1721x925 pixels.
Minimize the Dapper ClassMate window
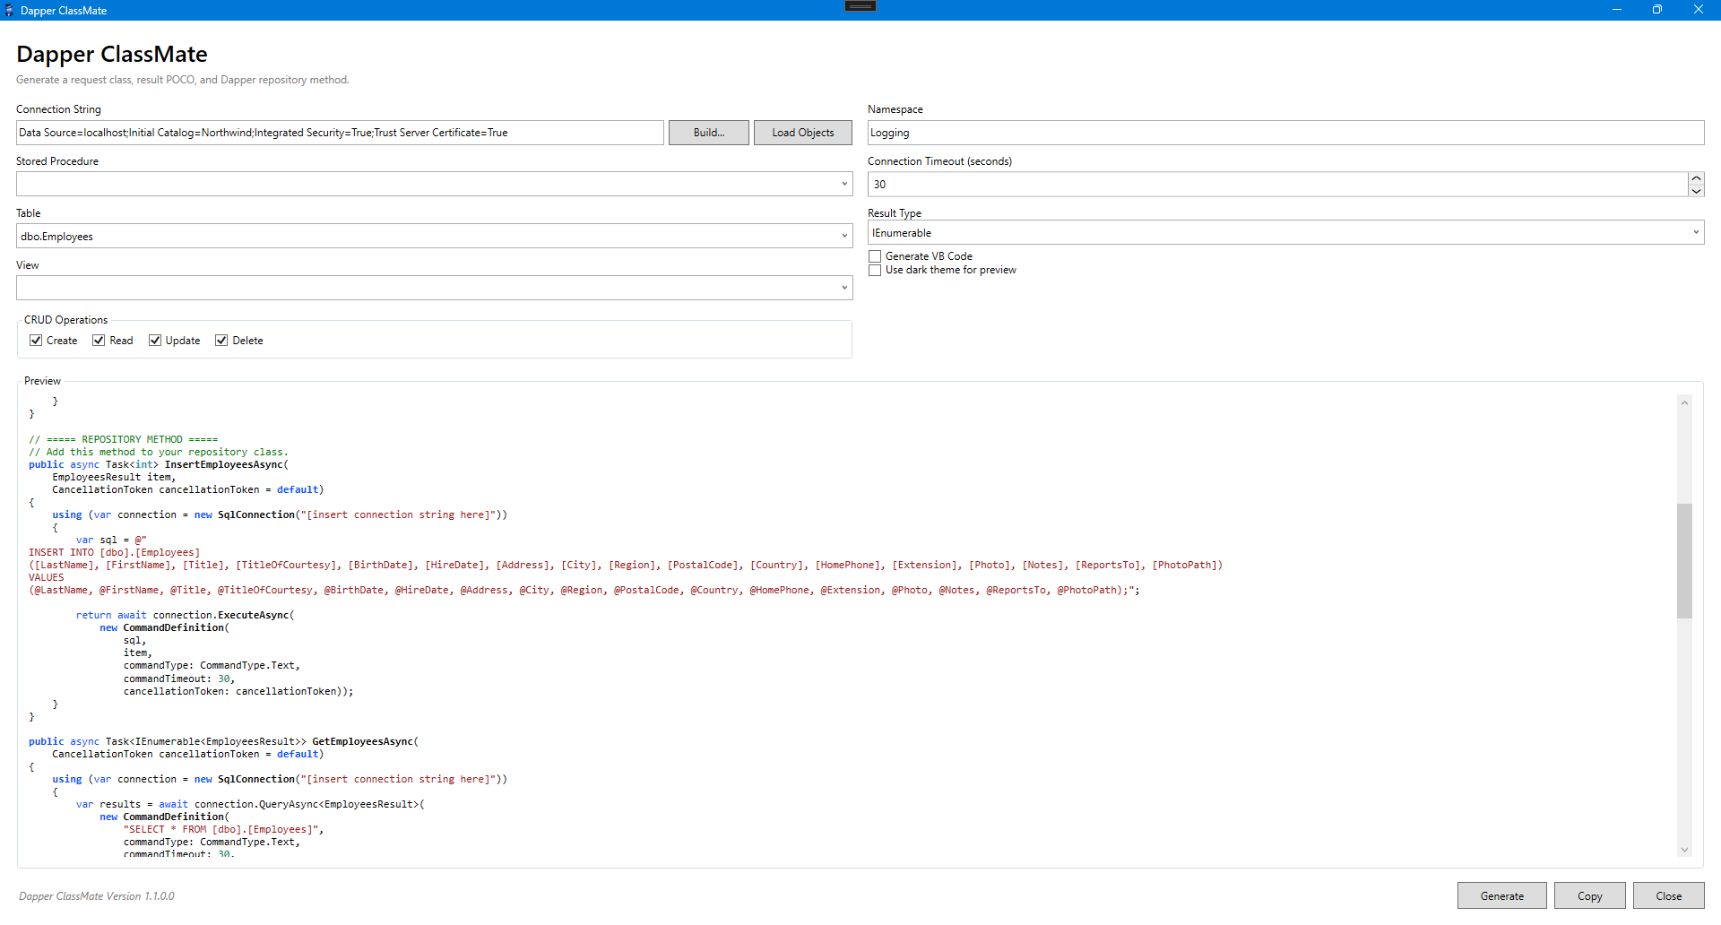click(x=1617, y=10)
